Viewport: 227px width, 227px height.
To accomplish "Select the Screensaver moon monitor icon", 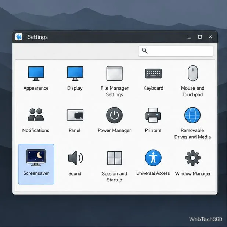I will click(36, 158).
